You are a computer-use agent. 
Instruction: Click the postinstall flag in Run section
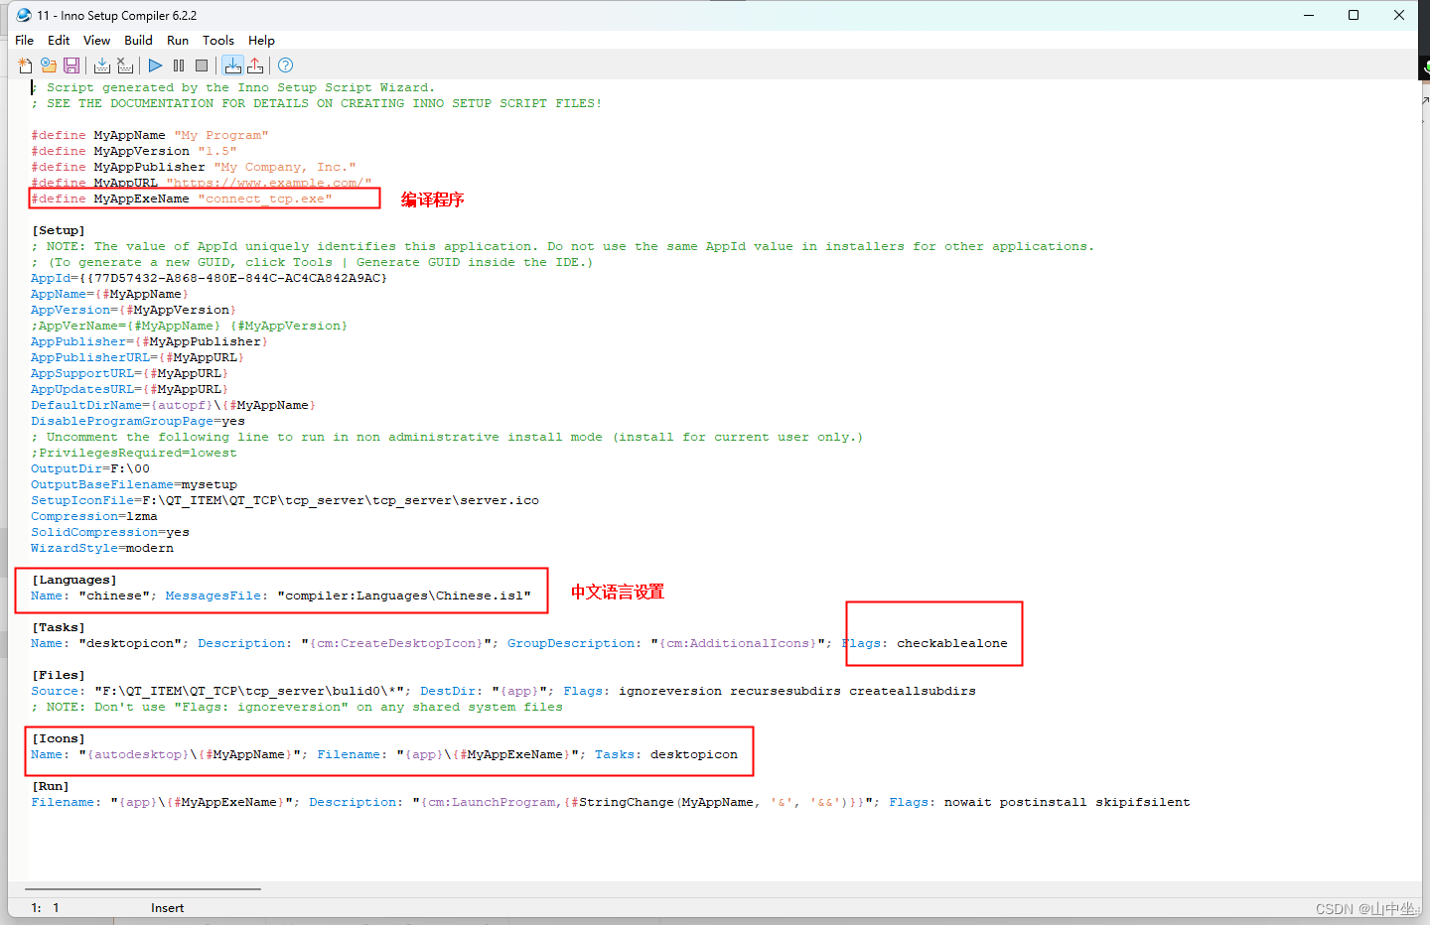1044,802
